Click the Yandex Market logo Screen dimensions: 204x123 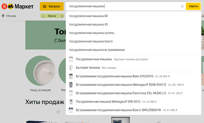pyautogui.click(x=18, y=6)
